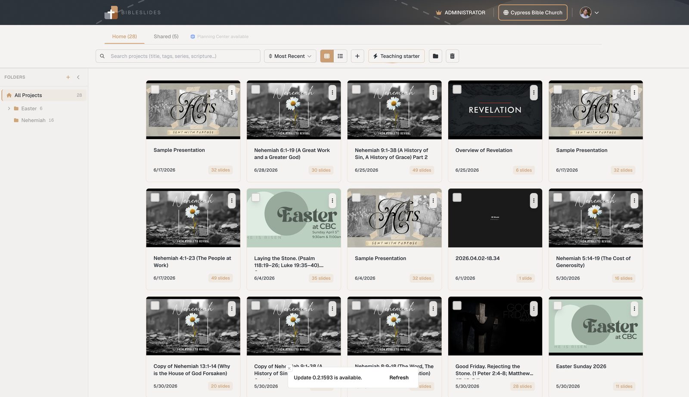The width and height of the screenshot is (689, 397).
Task: Select checkbox on Nehemiah 9:1-38 Part 2 card
Action: 357,89
